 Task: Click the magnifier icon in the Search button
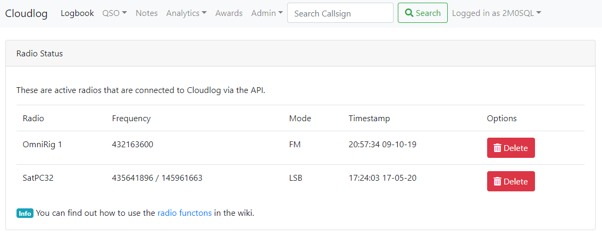[x=409, y=13]
